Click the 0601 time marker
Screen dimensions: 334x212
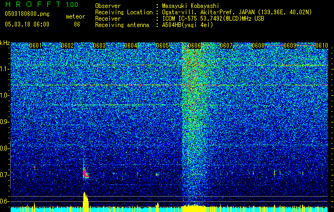point(36,46)
